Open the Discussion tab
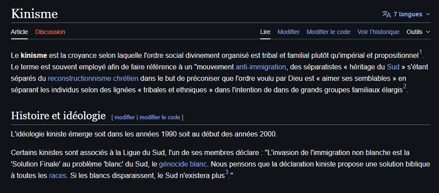Viewport: 439px width, 193px height. pyautogui.click(x=50, y=32)
